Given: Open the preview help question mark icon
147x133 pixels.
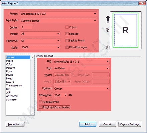Looking at the screenshot, I should click(x=108, y=47).
